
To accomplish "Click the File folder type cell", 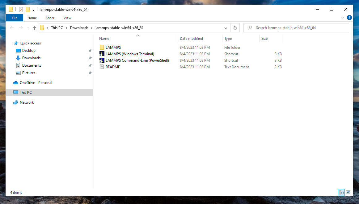I will click(232, 47).
